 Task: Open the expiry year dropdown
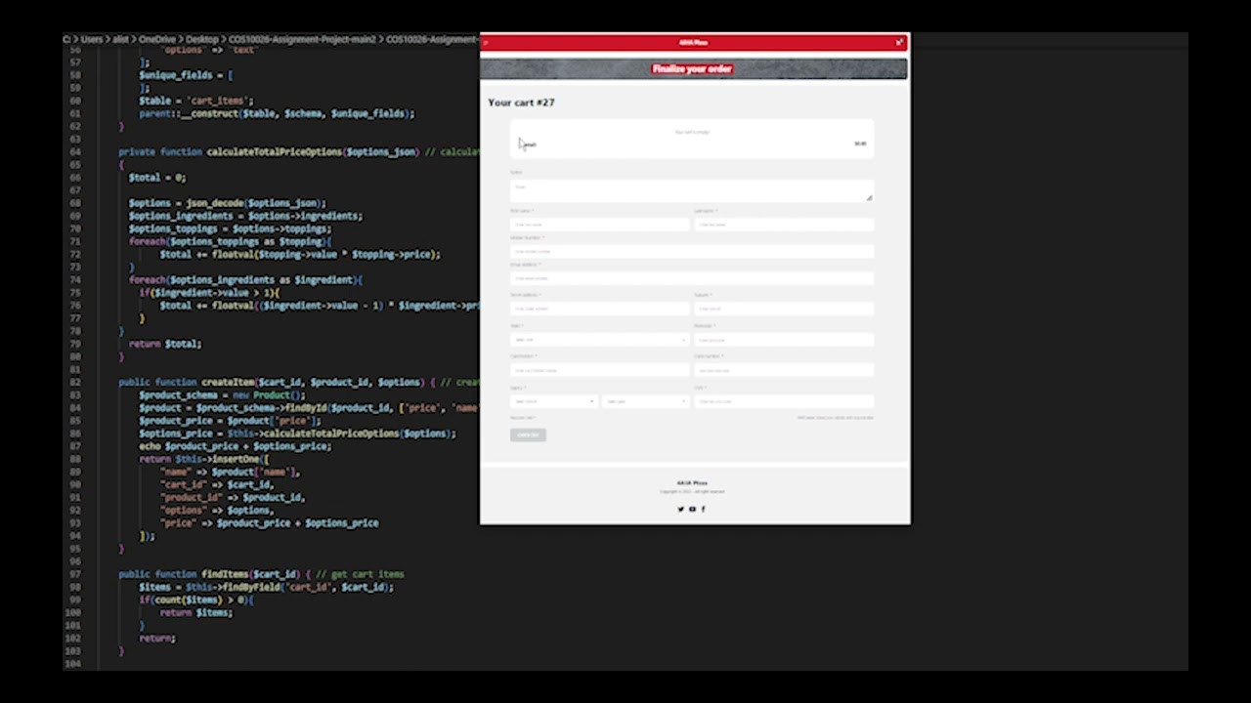645,401
